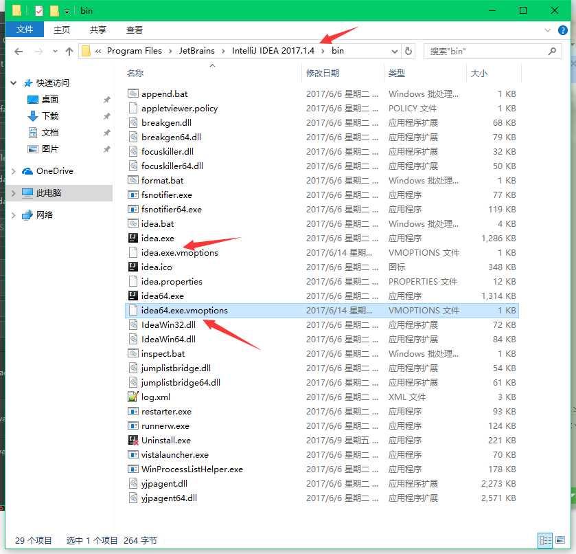Go up one folder level arrow
This screenshot has width=576, height=554.
[69, 52]
